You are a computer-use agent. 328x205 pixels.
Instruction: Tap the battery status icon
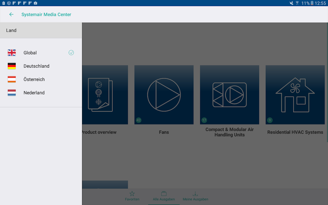312,3
